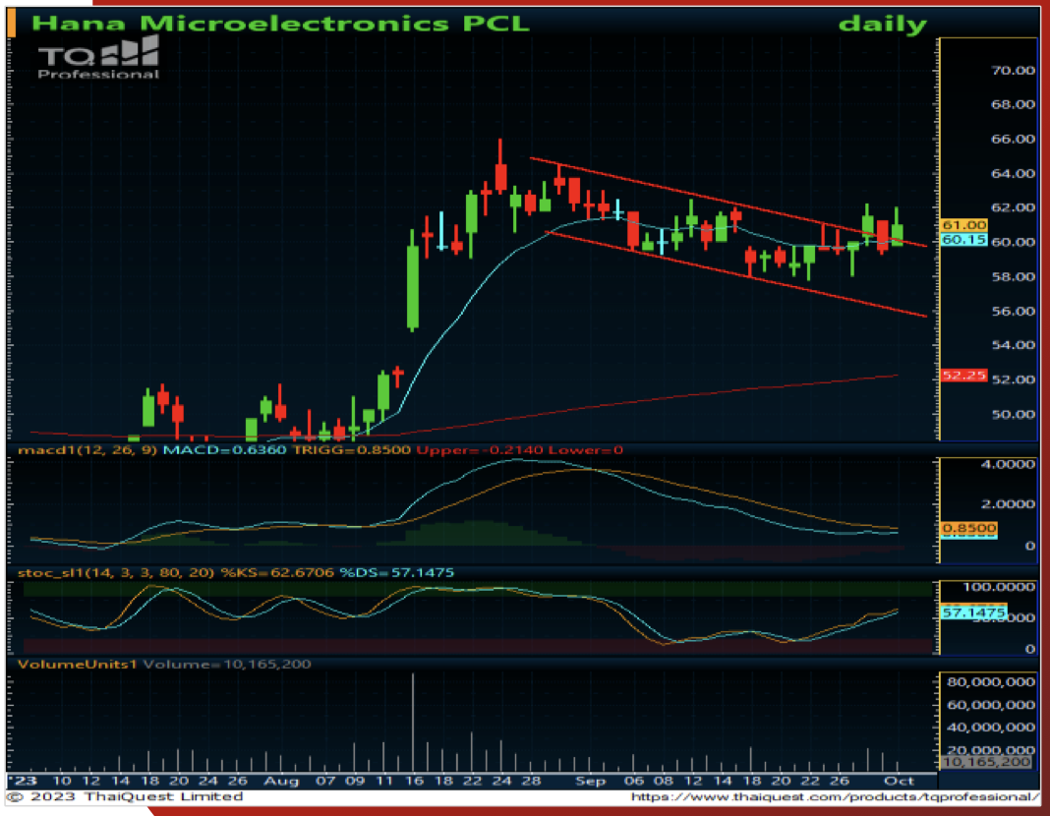Image resolution: width=1050 pixels, height=816 pixels.
Task: Click the %DS=57.1475 value text
Action: click(396, 573)
